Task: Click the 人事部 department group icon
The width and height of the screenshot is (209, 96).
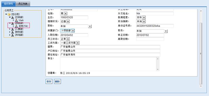Action: (x=13, y=29)
